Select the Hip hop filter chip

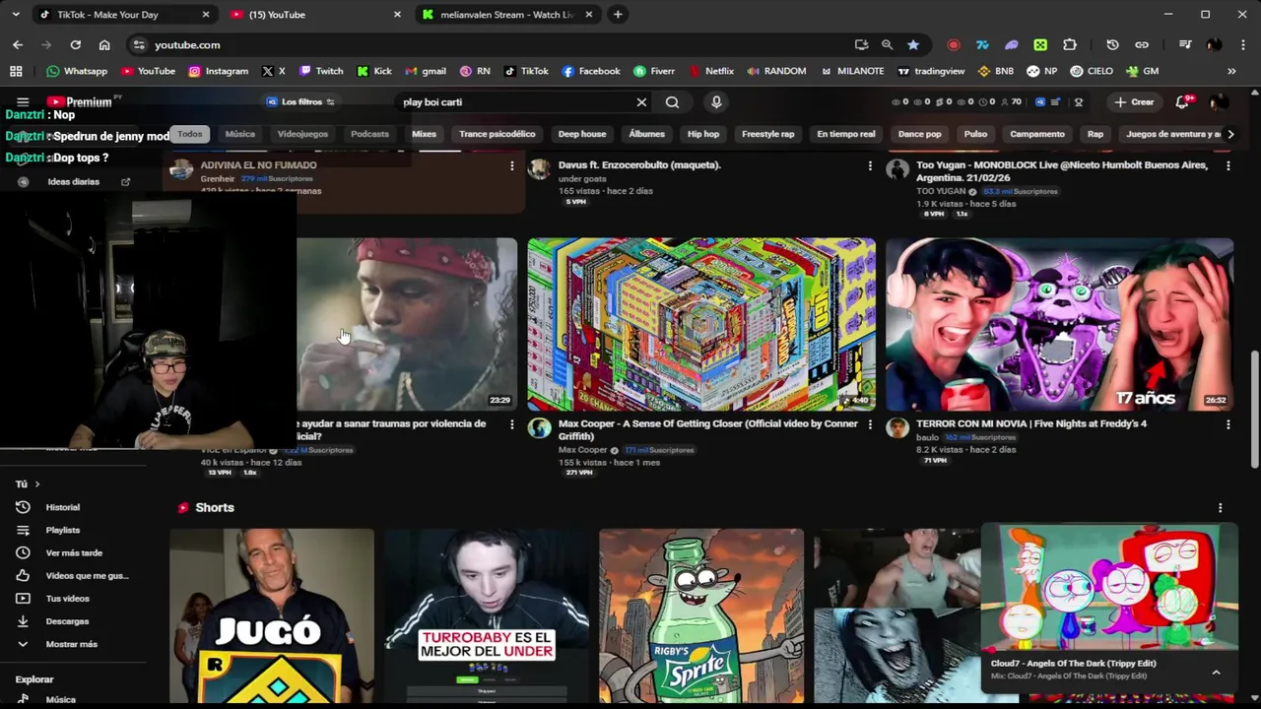(703, 134)
